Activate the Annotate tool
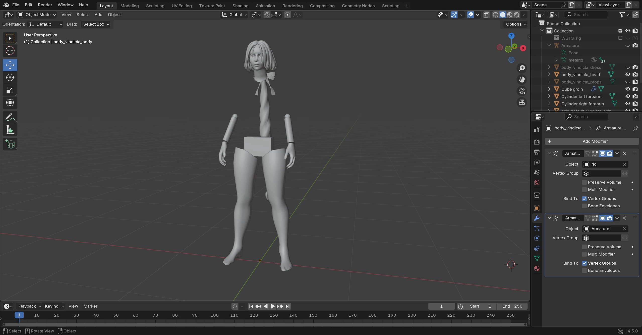 (x=10, y=117)
